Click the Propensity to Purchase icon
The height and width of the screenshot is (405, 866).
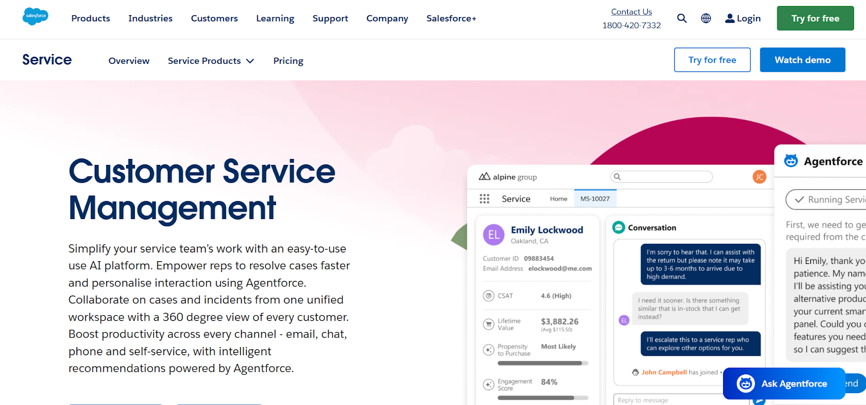click(x=488, y=350)
